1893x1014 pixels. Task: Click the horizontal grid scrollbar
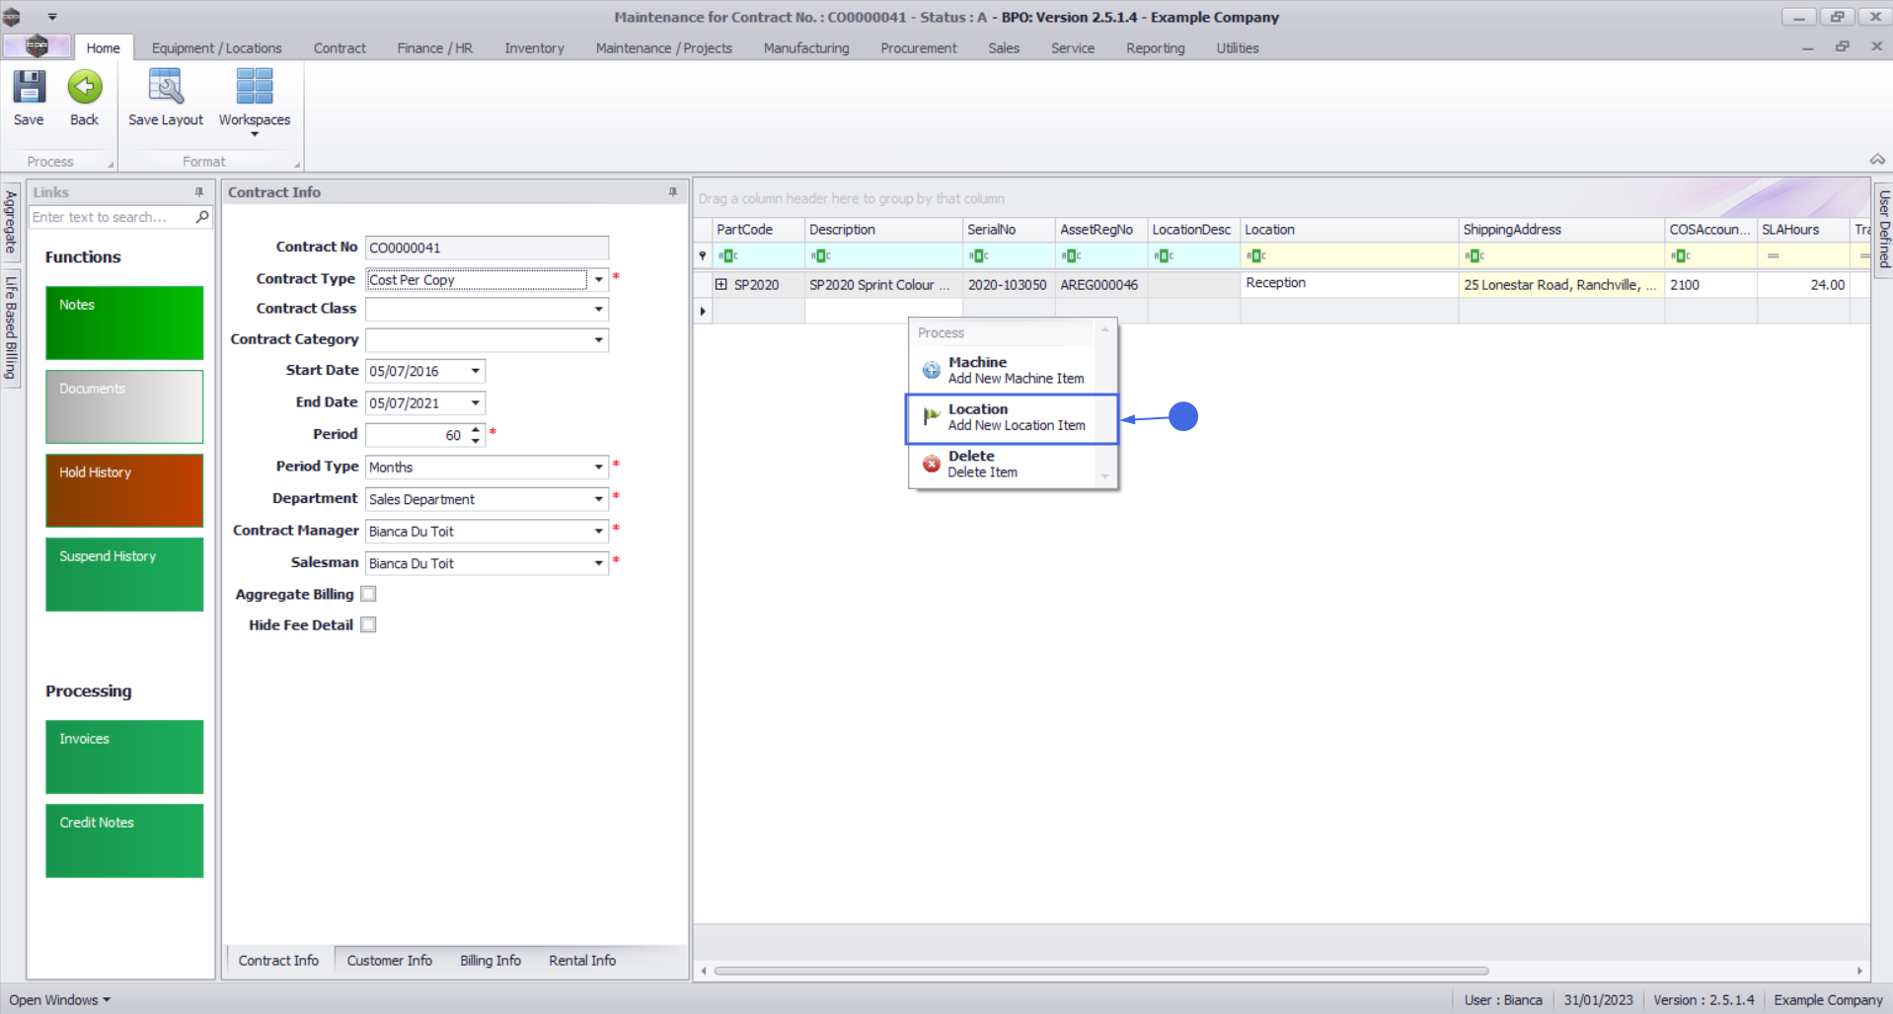1100,971
